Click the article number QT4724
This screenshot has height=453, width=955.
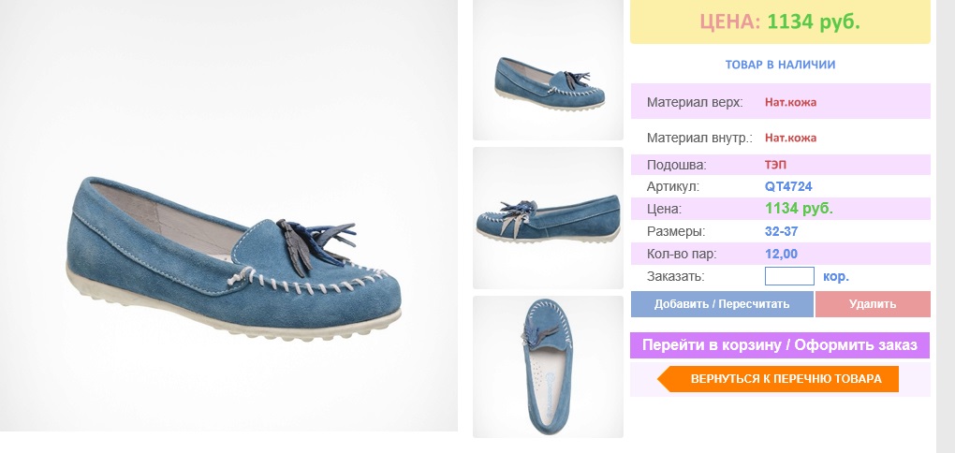(788, 186)
